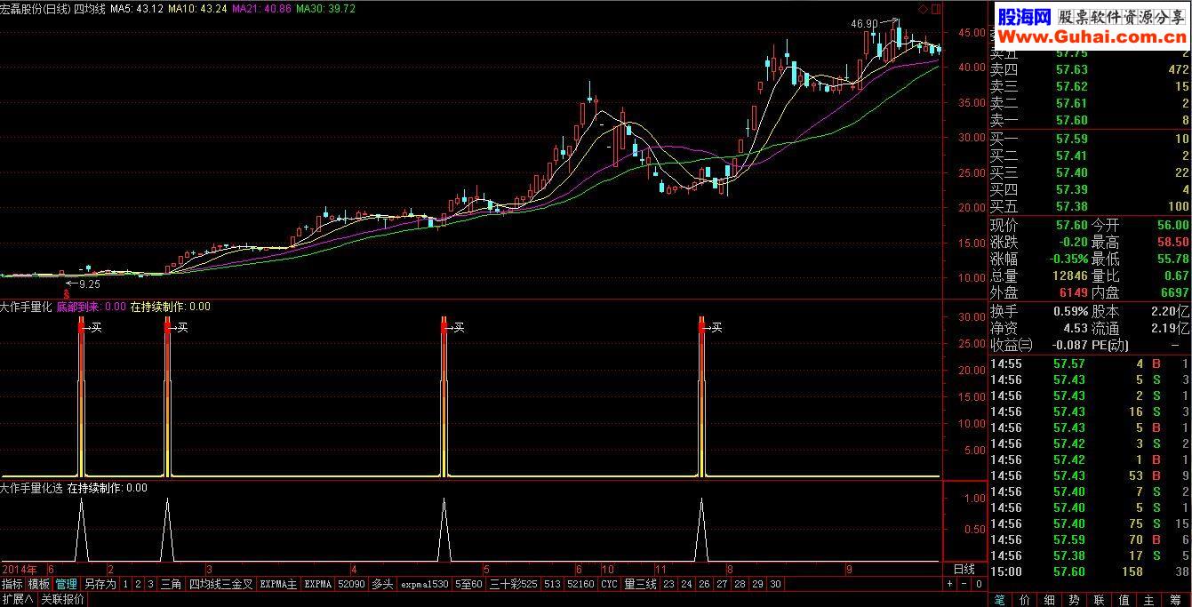Image resolution: width=1192 pixels, height=607 pixels.
Task: Open the 指标 indicator tab
Action: (12, 584)
